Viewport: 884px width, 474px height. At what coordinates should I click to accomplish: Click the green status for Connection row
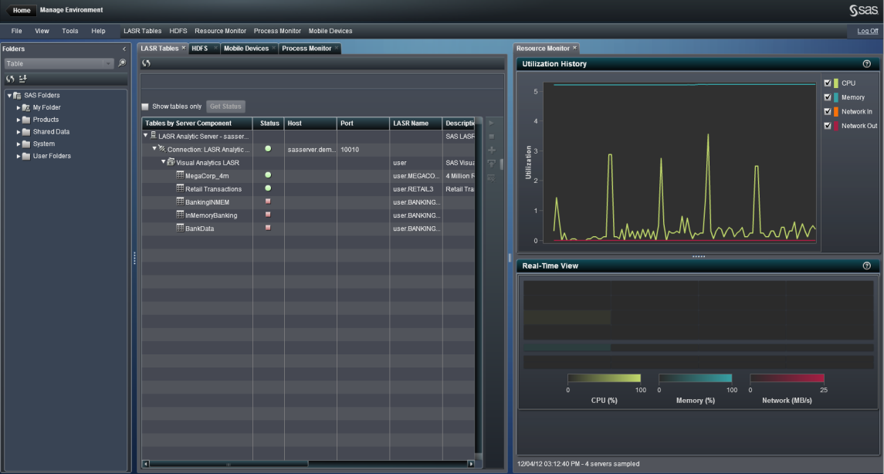click(x=269, y=149)
